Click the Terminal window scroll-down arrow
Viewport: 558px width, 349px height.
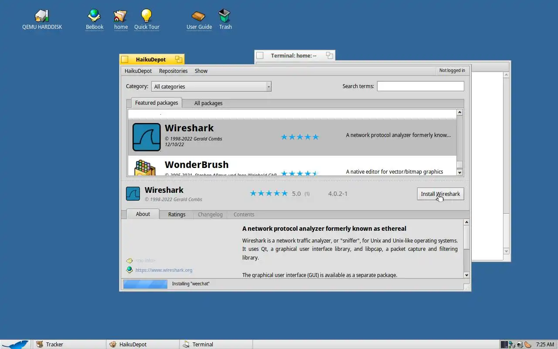pyautogui.click(x=506, y=251)
